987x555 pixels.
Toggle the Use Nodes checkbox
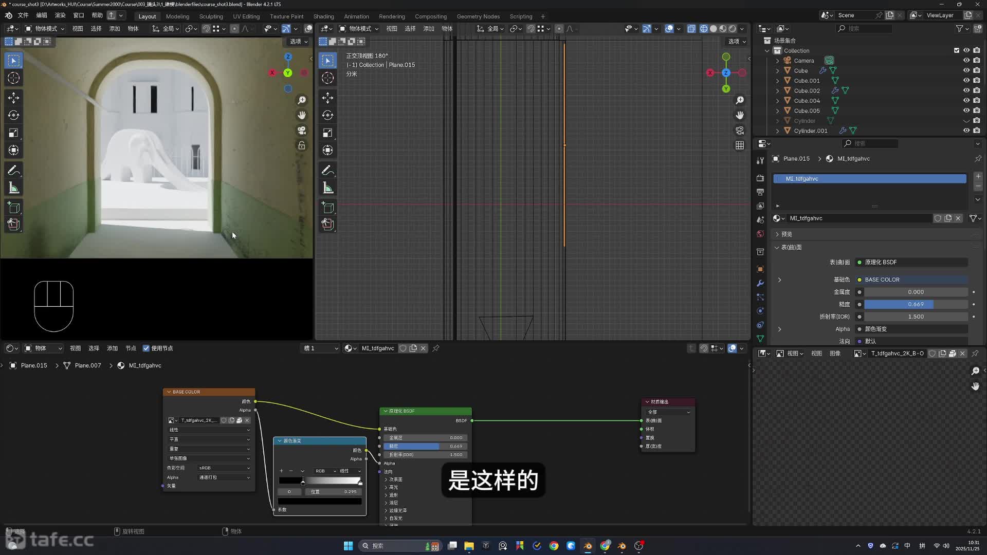146,348
